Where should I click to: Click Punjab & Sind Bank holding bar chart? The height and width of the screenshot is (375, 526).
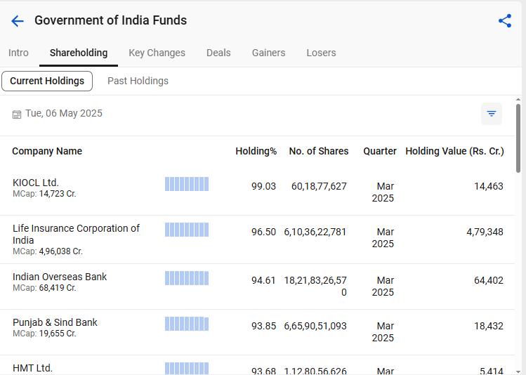point(187,324)
